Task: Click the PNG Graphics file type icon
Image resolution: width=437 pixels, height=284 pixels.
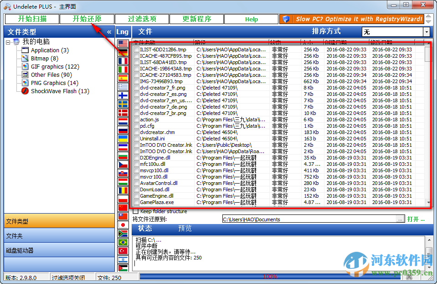Action: coord(25,83)
